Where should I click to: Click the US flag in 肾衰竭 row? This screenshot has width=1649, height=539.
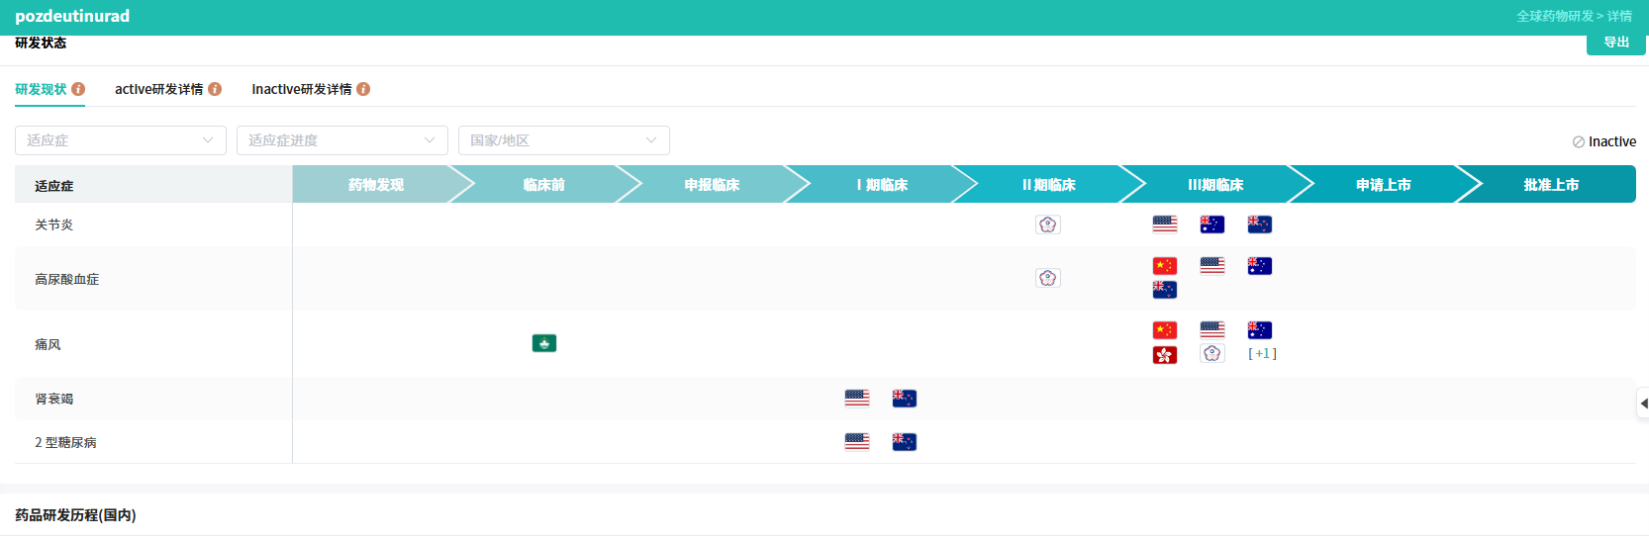click(857, 399)
